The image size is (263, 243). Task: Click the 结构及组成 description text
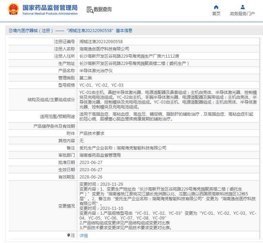point(168,100)
